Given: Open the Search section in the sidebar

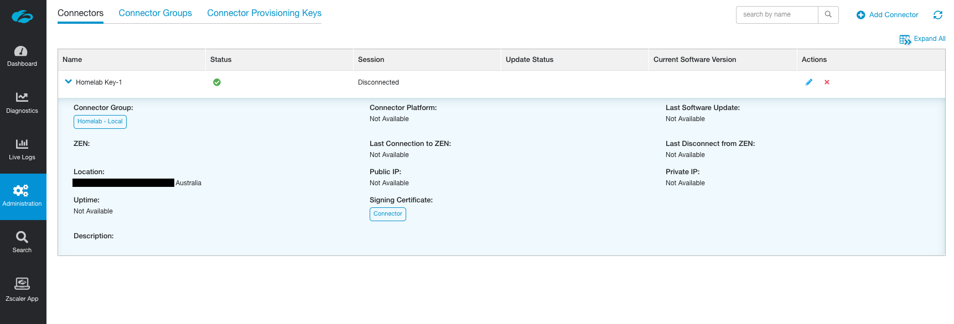Looking at the screenshot, I should [22, 242].
